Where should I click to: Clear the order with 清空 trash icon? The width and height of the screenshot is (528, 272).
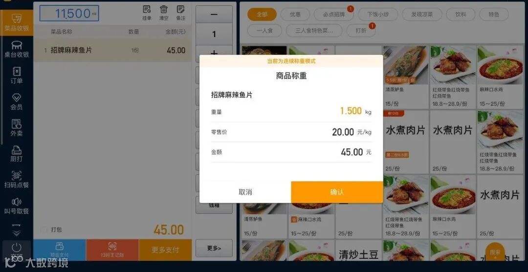click(164, 13)
